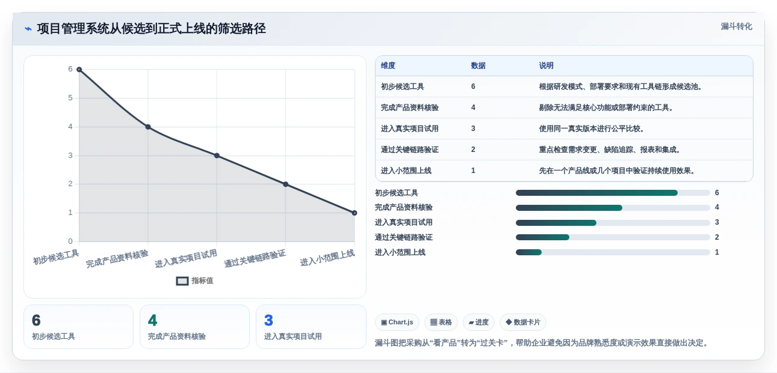Open the data card showing 4 完成产品资料核验

click(194, 327)
